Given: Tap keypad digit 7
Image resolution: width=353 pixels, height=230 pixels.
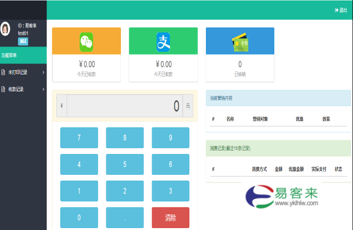Looking at the screenshot, I should pyautogui.click(x=79, y=138).
